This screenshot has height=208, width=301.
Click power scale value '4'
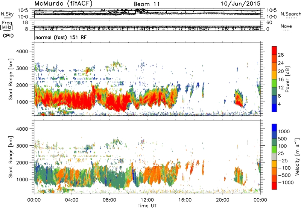pos(279,104)
